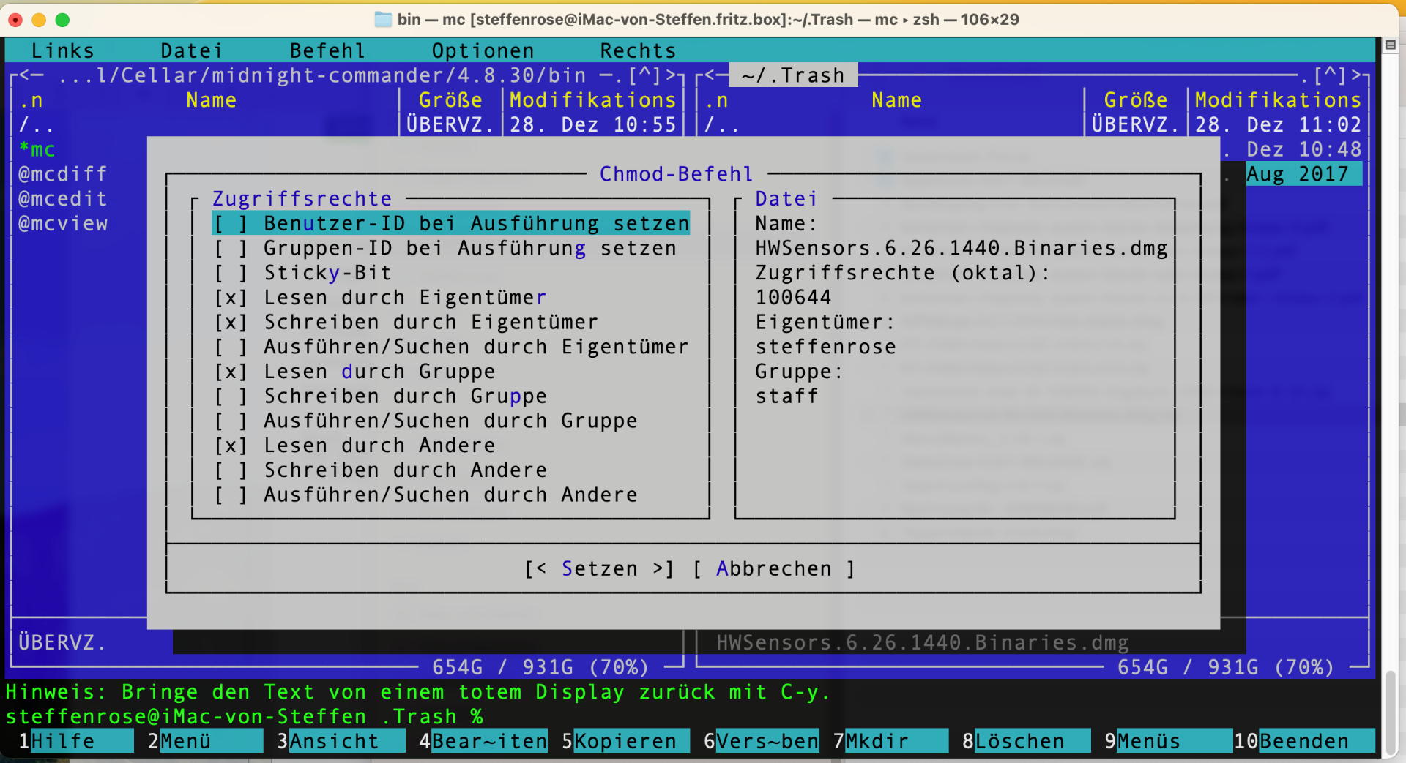This screenshot has height=763, width=1406.
Task: Uncheck 'Lesen durch Eigentümer' permission
Action: point(230,298)
